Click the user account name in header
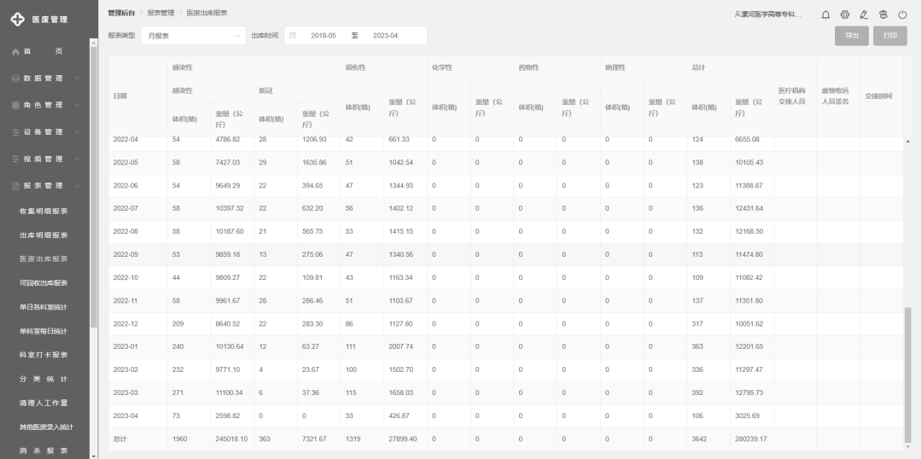Viewport: 922px width, 459px height. coord(767,15)
